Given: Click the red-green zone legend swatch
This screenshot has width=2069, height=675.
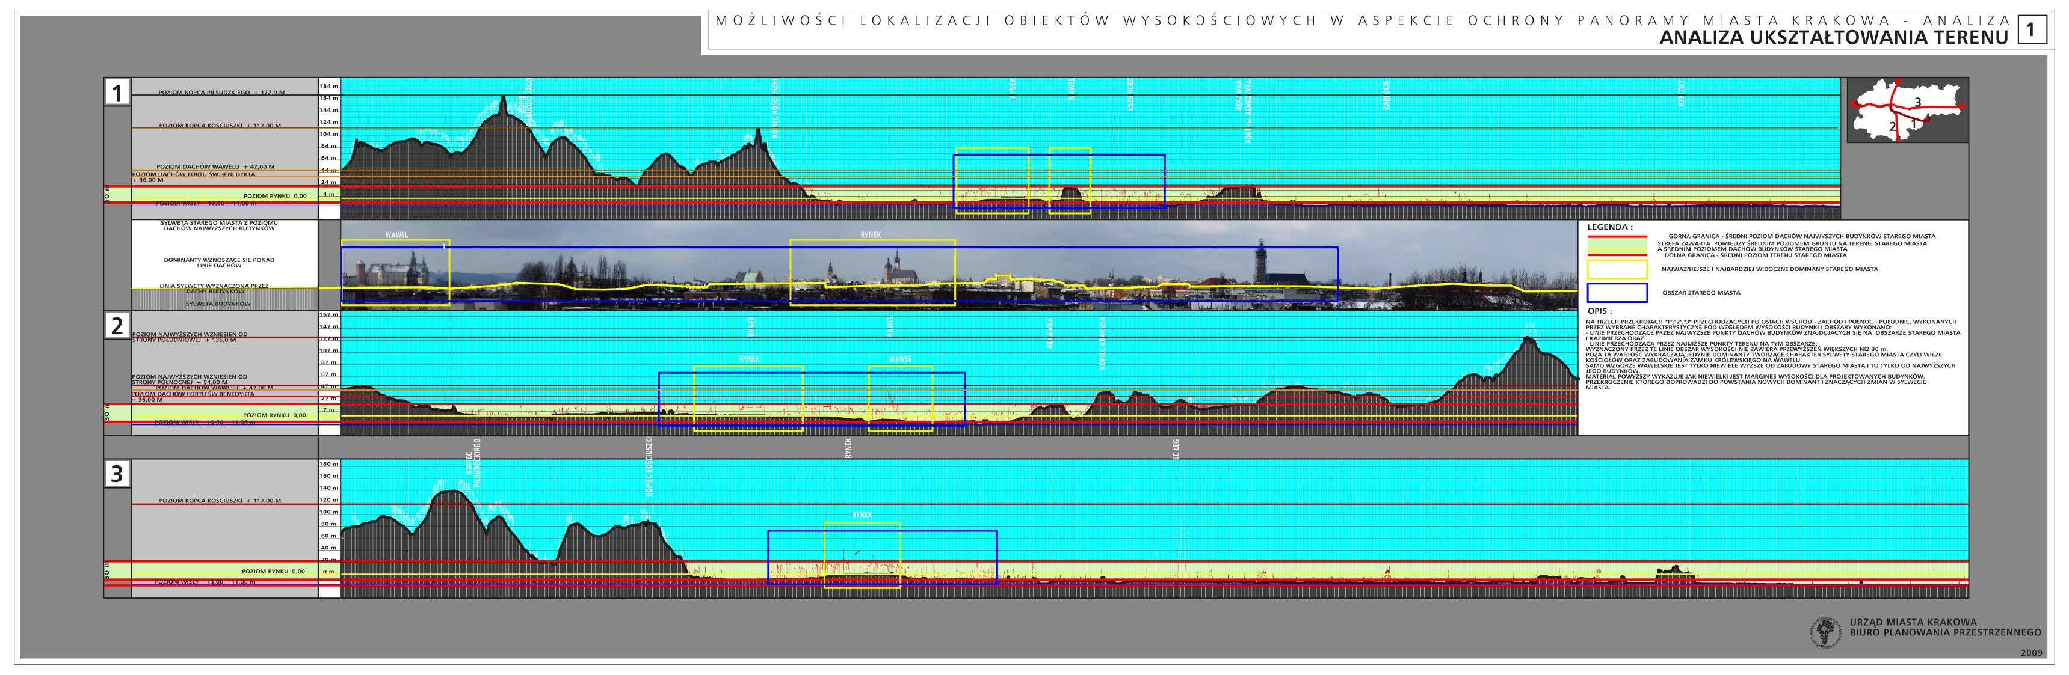Looking at the screenshot, I should pos(1617,246).
